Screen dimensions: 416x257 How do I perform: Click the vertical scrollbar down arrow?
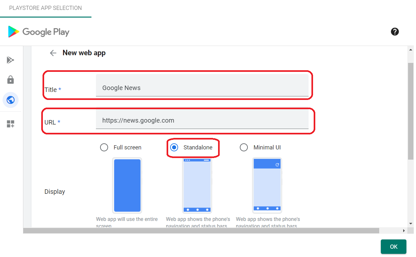[411, 223]
